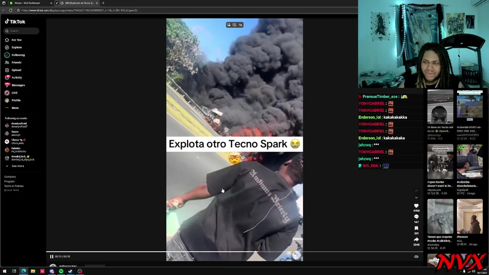Screen dimensions: 489x275
Task: Go to the next video arrow
Action: pyautogui.click(x=416, y=197)
